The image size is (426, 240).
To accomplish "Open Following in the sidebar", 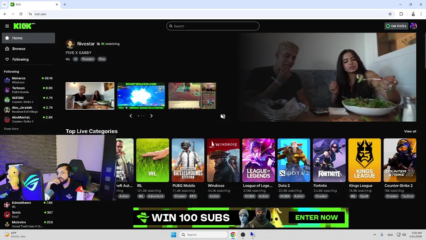I will pyautogui.click(x=28, y=59).
